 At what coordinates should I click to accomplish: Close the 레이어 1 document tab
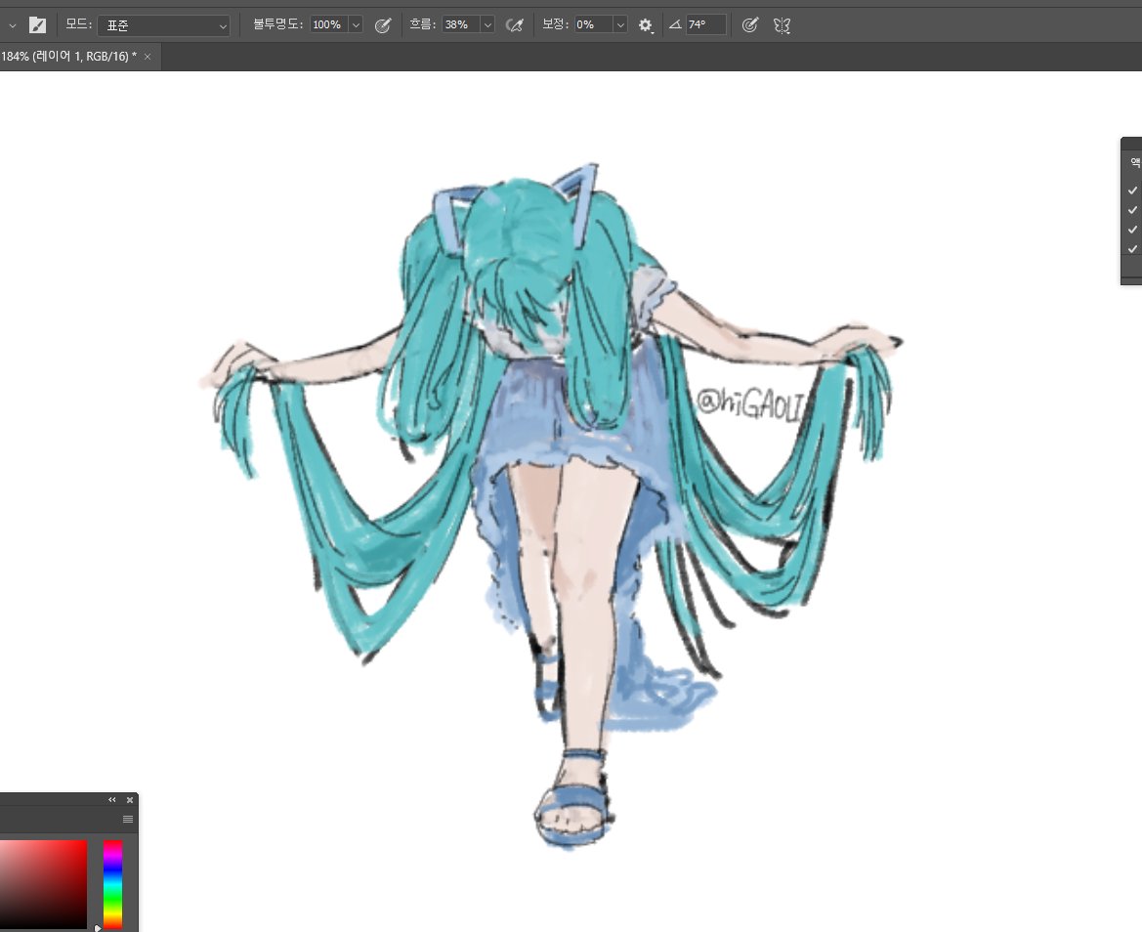[148, 56]
